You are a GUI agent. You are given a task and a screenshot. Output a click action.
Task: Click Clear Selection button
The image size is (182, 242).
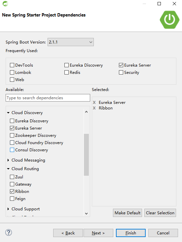pyautogui.click(x=160, y=213)
